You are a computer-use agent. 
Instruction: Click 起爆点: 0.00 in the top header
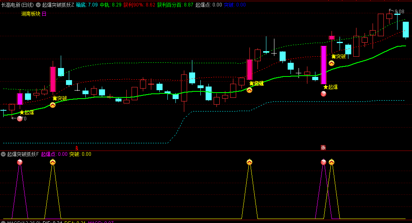tap(209, 5)
